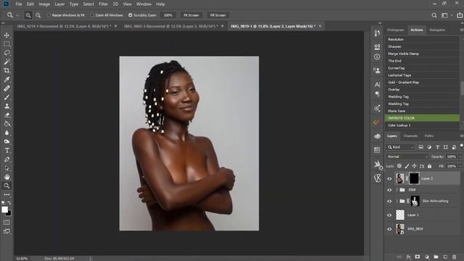Open the Opacity dropdown arrow
The width and height of the screenshot is (464, 261).
[460, 157]
